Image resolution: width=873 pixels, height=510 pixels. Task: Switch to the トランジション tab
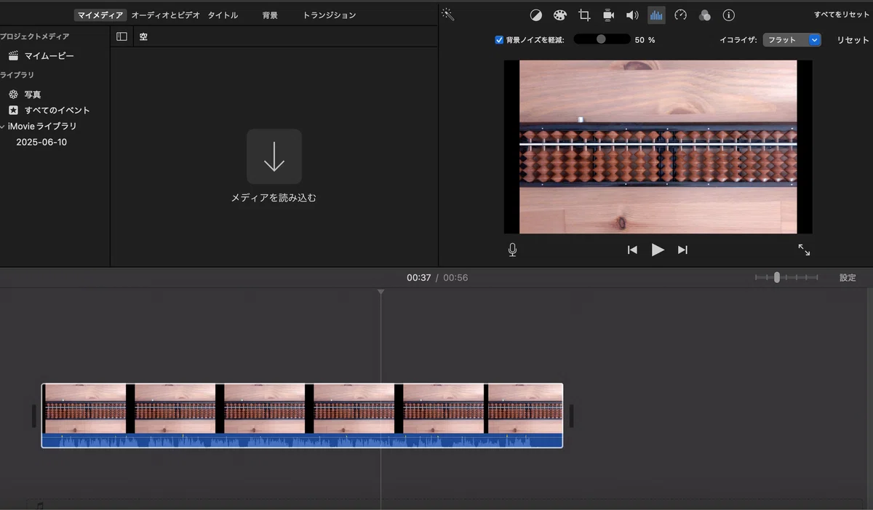point(330,15)
